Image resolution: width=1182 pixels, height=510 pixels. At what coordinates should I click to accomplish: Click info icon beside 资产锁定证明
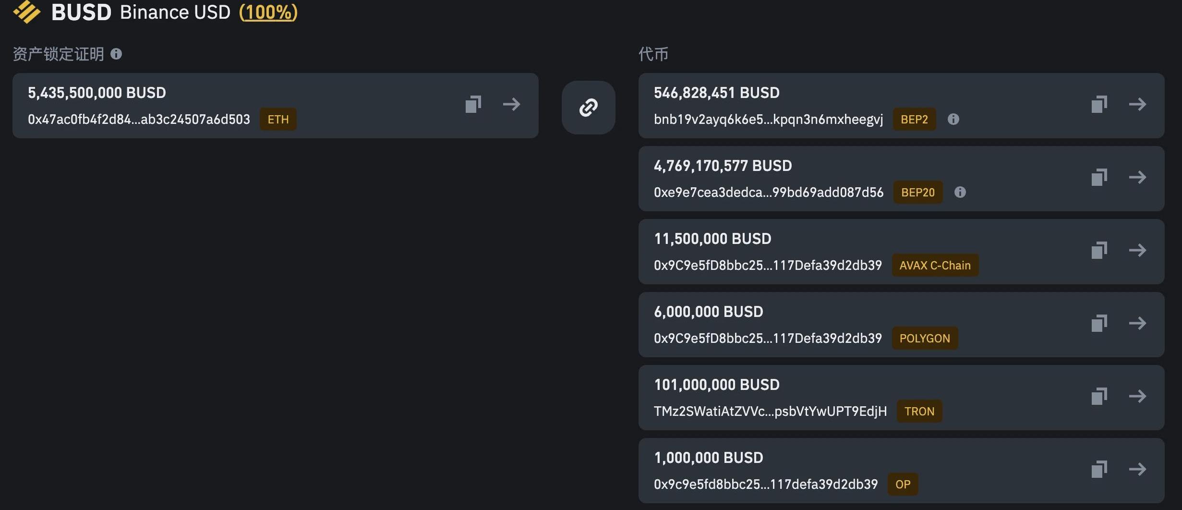point(116,54)
